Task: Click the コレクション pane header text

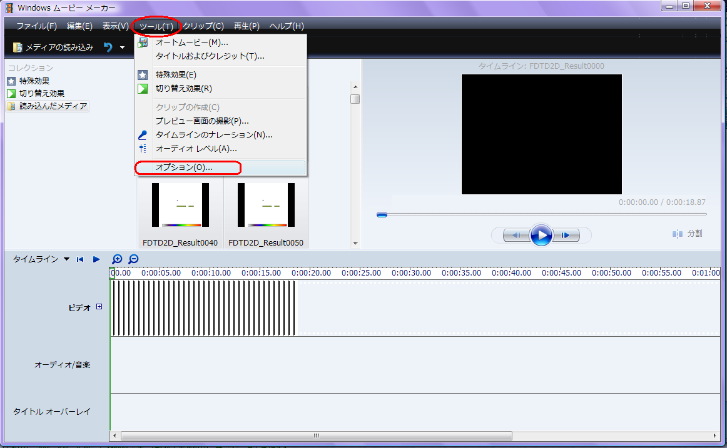Action: [31, 68]
